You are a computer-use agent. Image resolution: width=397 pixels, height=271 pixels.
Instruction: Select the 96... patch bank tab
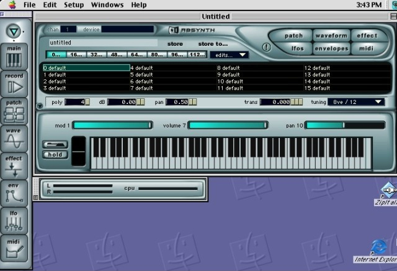(177, 54)
